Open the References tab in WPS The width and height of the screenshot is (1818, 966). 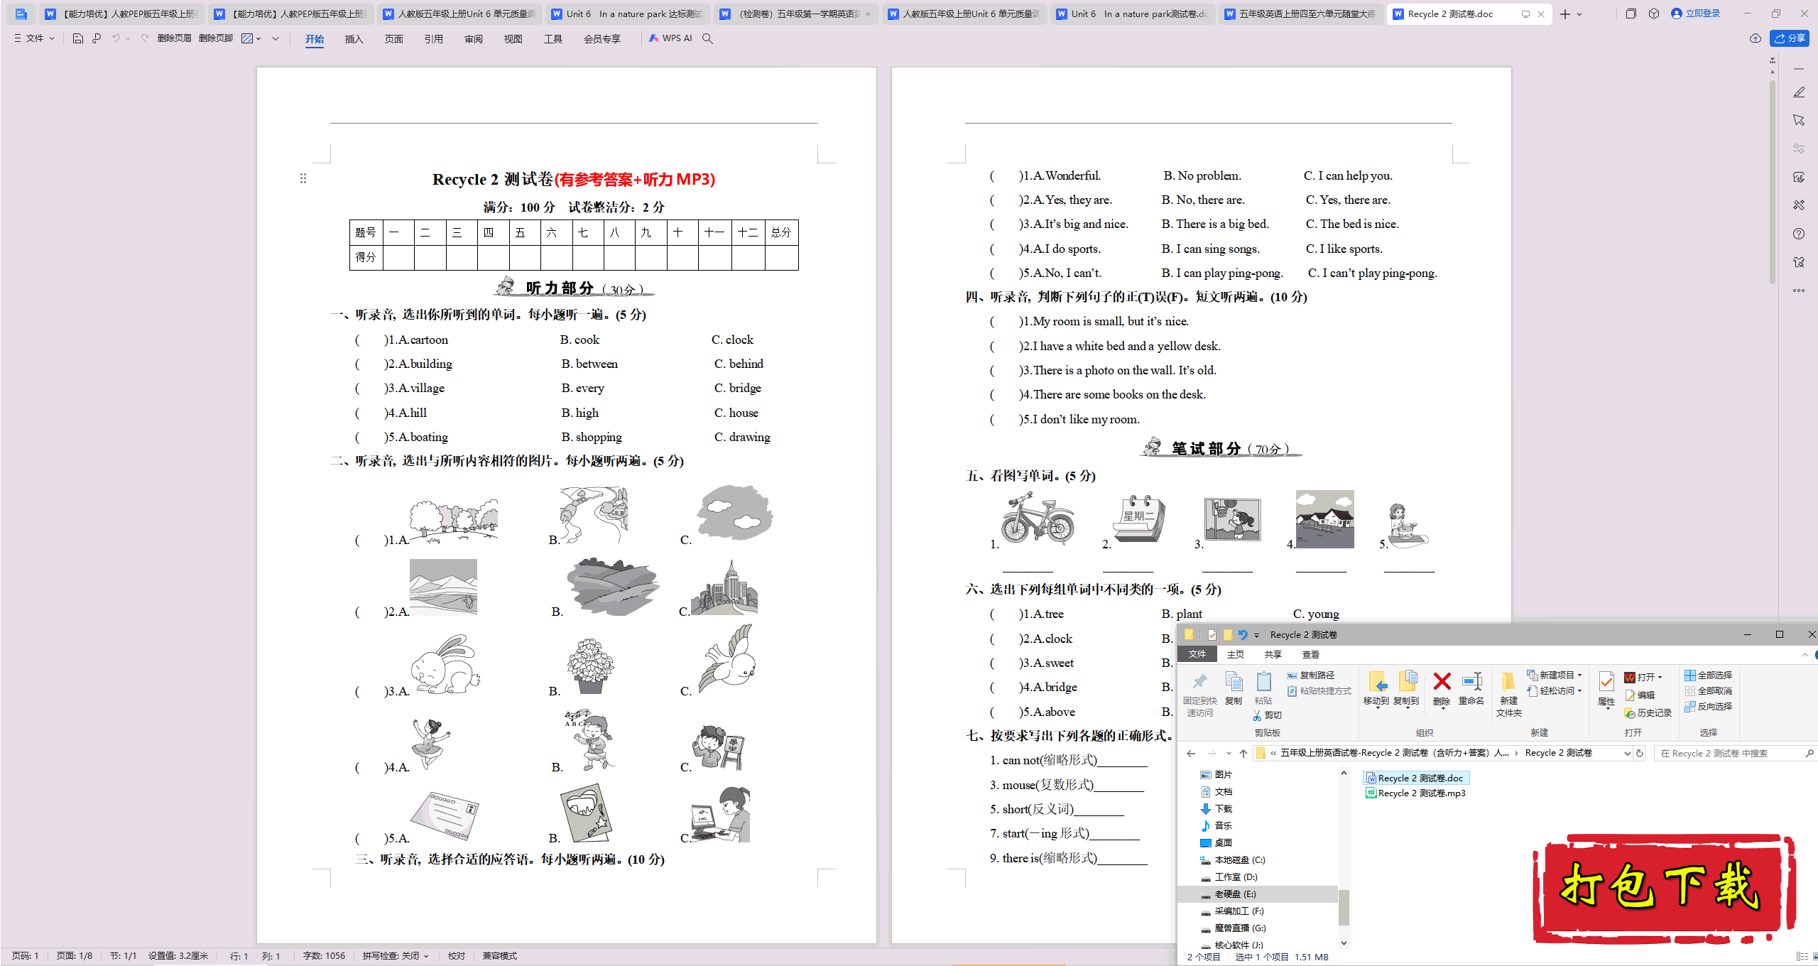[x=433, y=39]
